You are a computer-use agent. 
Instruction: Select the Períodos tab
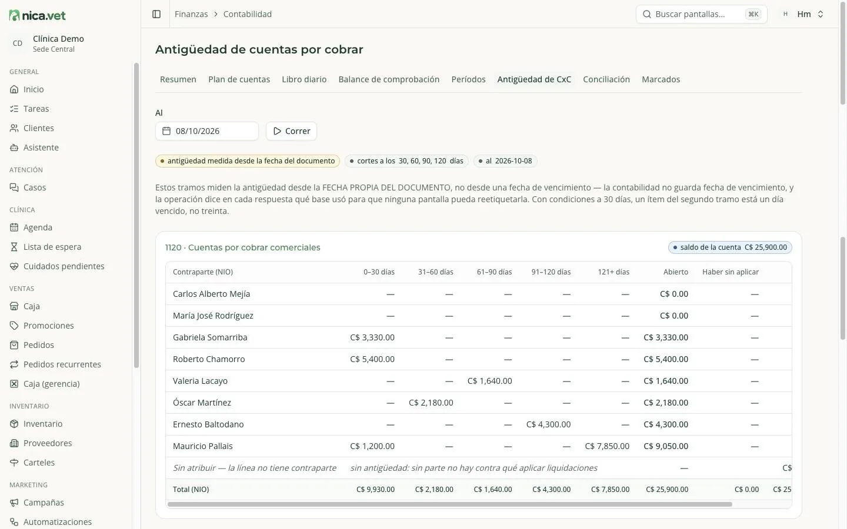tap(468, 79)
